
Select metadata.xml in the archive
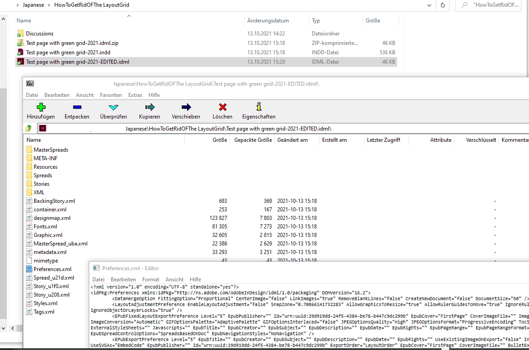50,252
